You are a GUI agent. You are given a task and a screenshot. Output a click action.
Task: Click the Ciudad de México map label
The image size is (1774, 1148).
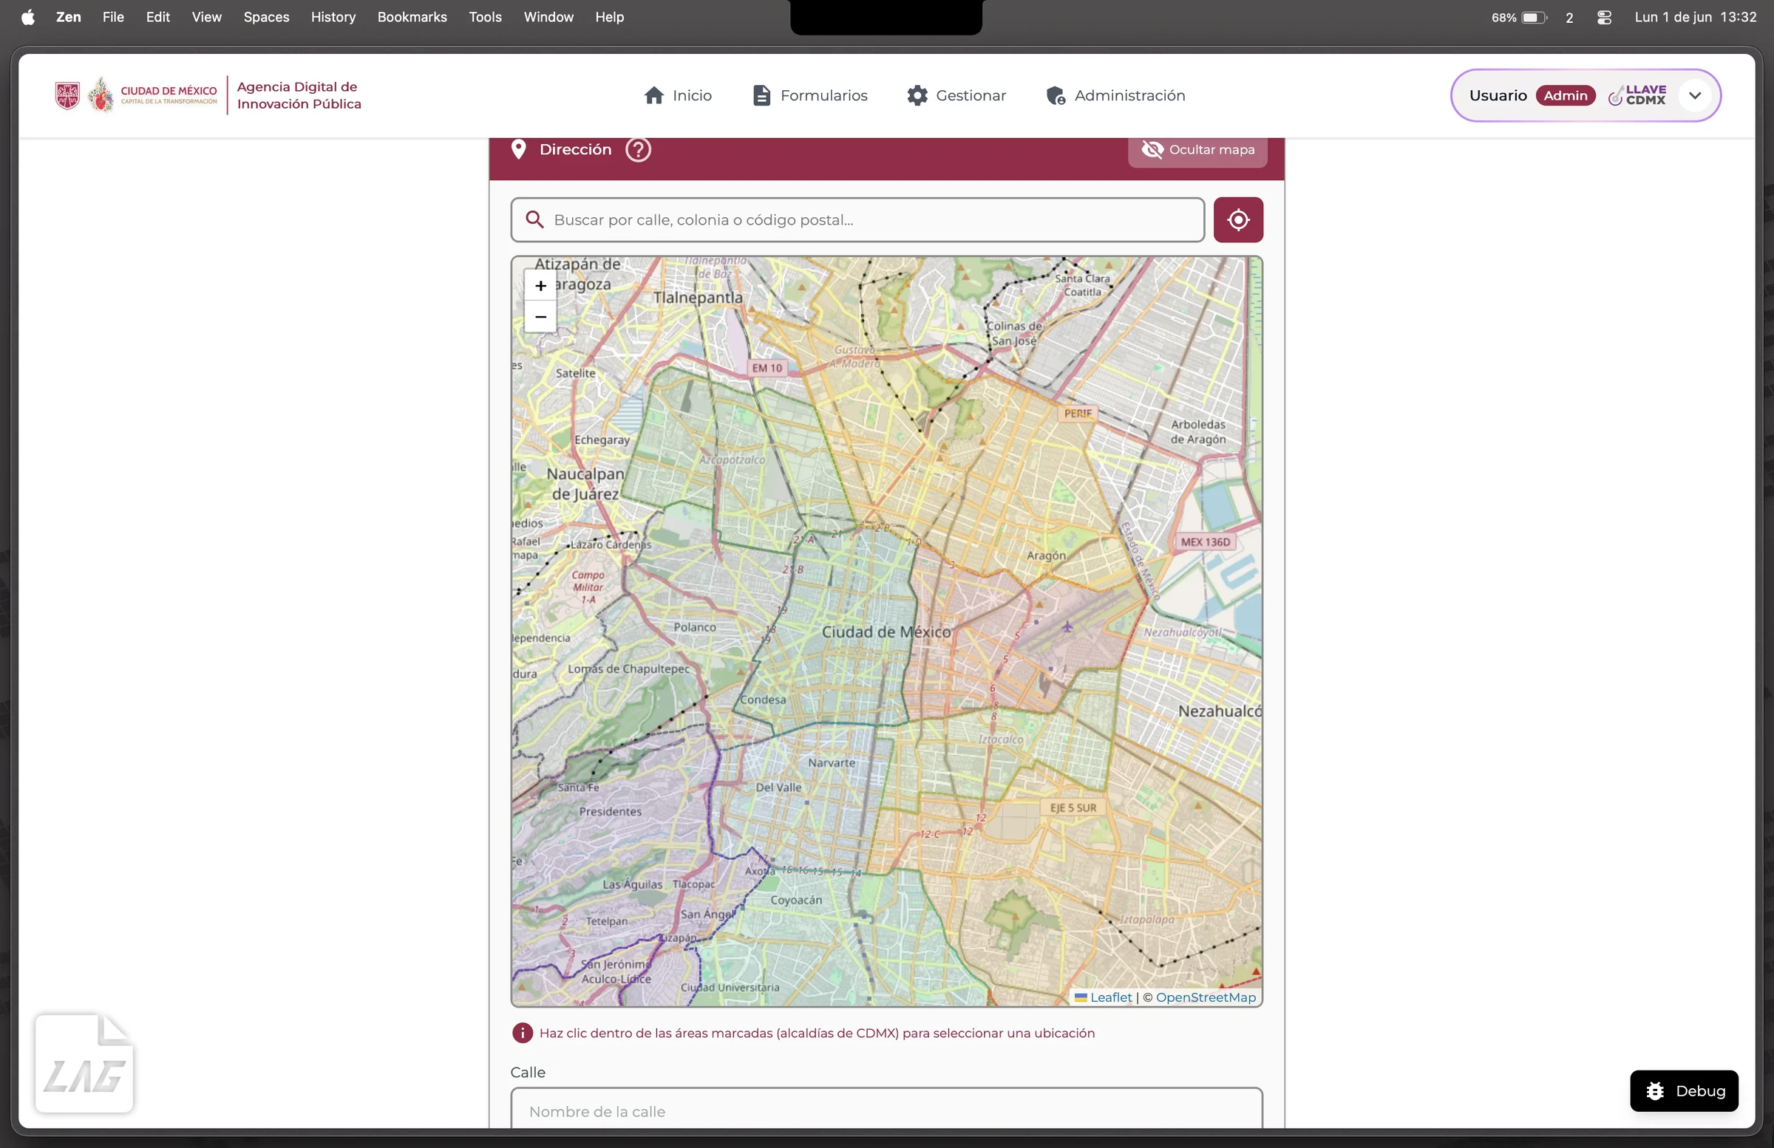(886, 632)
